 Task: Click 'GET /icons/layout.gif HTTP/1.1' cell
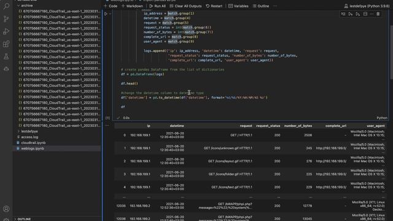point(230,161)
